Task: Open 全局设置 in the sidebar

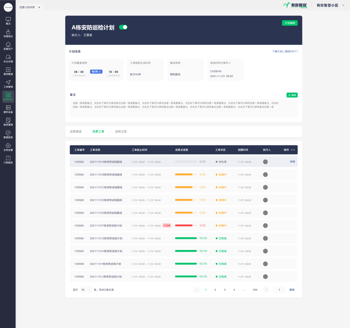Action: coord(8,147)
